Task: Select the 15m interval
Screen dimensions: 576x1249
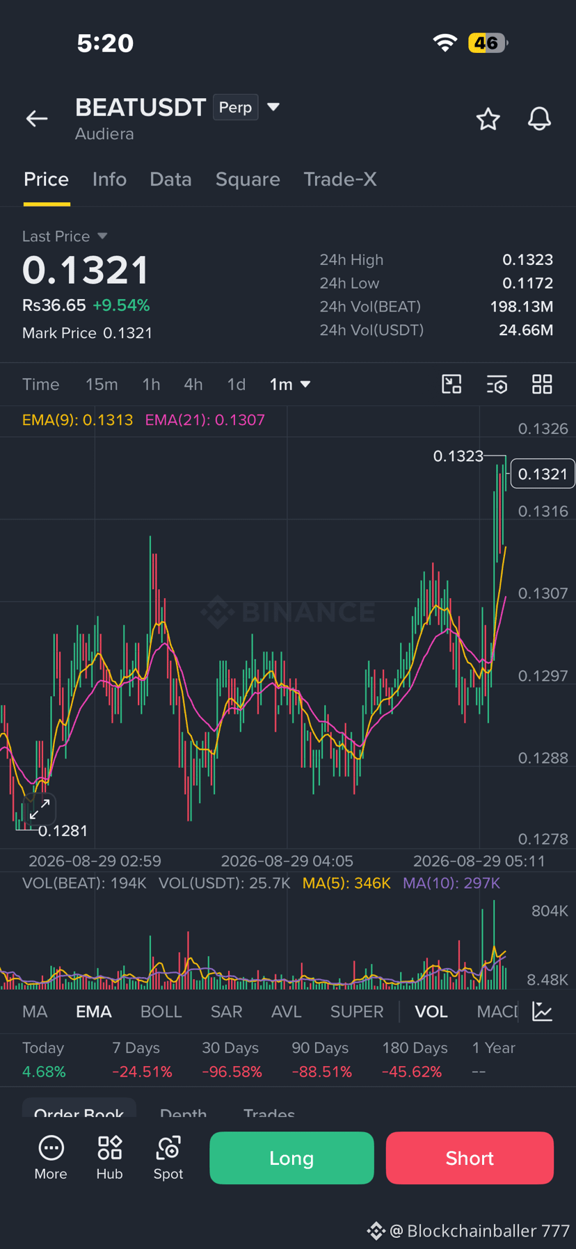Action: [102, 385]
